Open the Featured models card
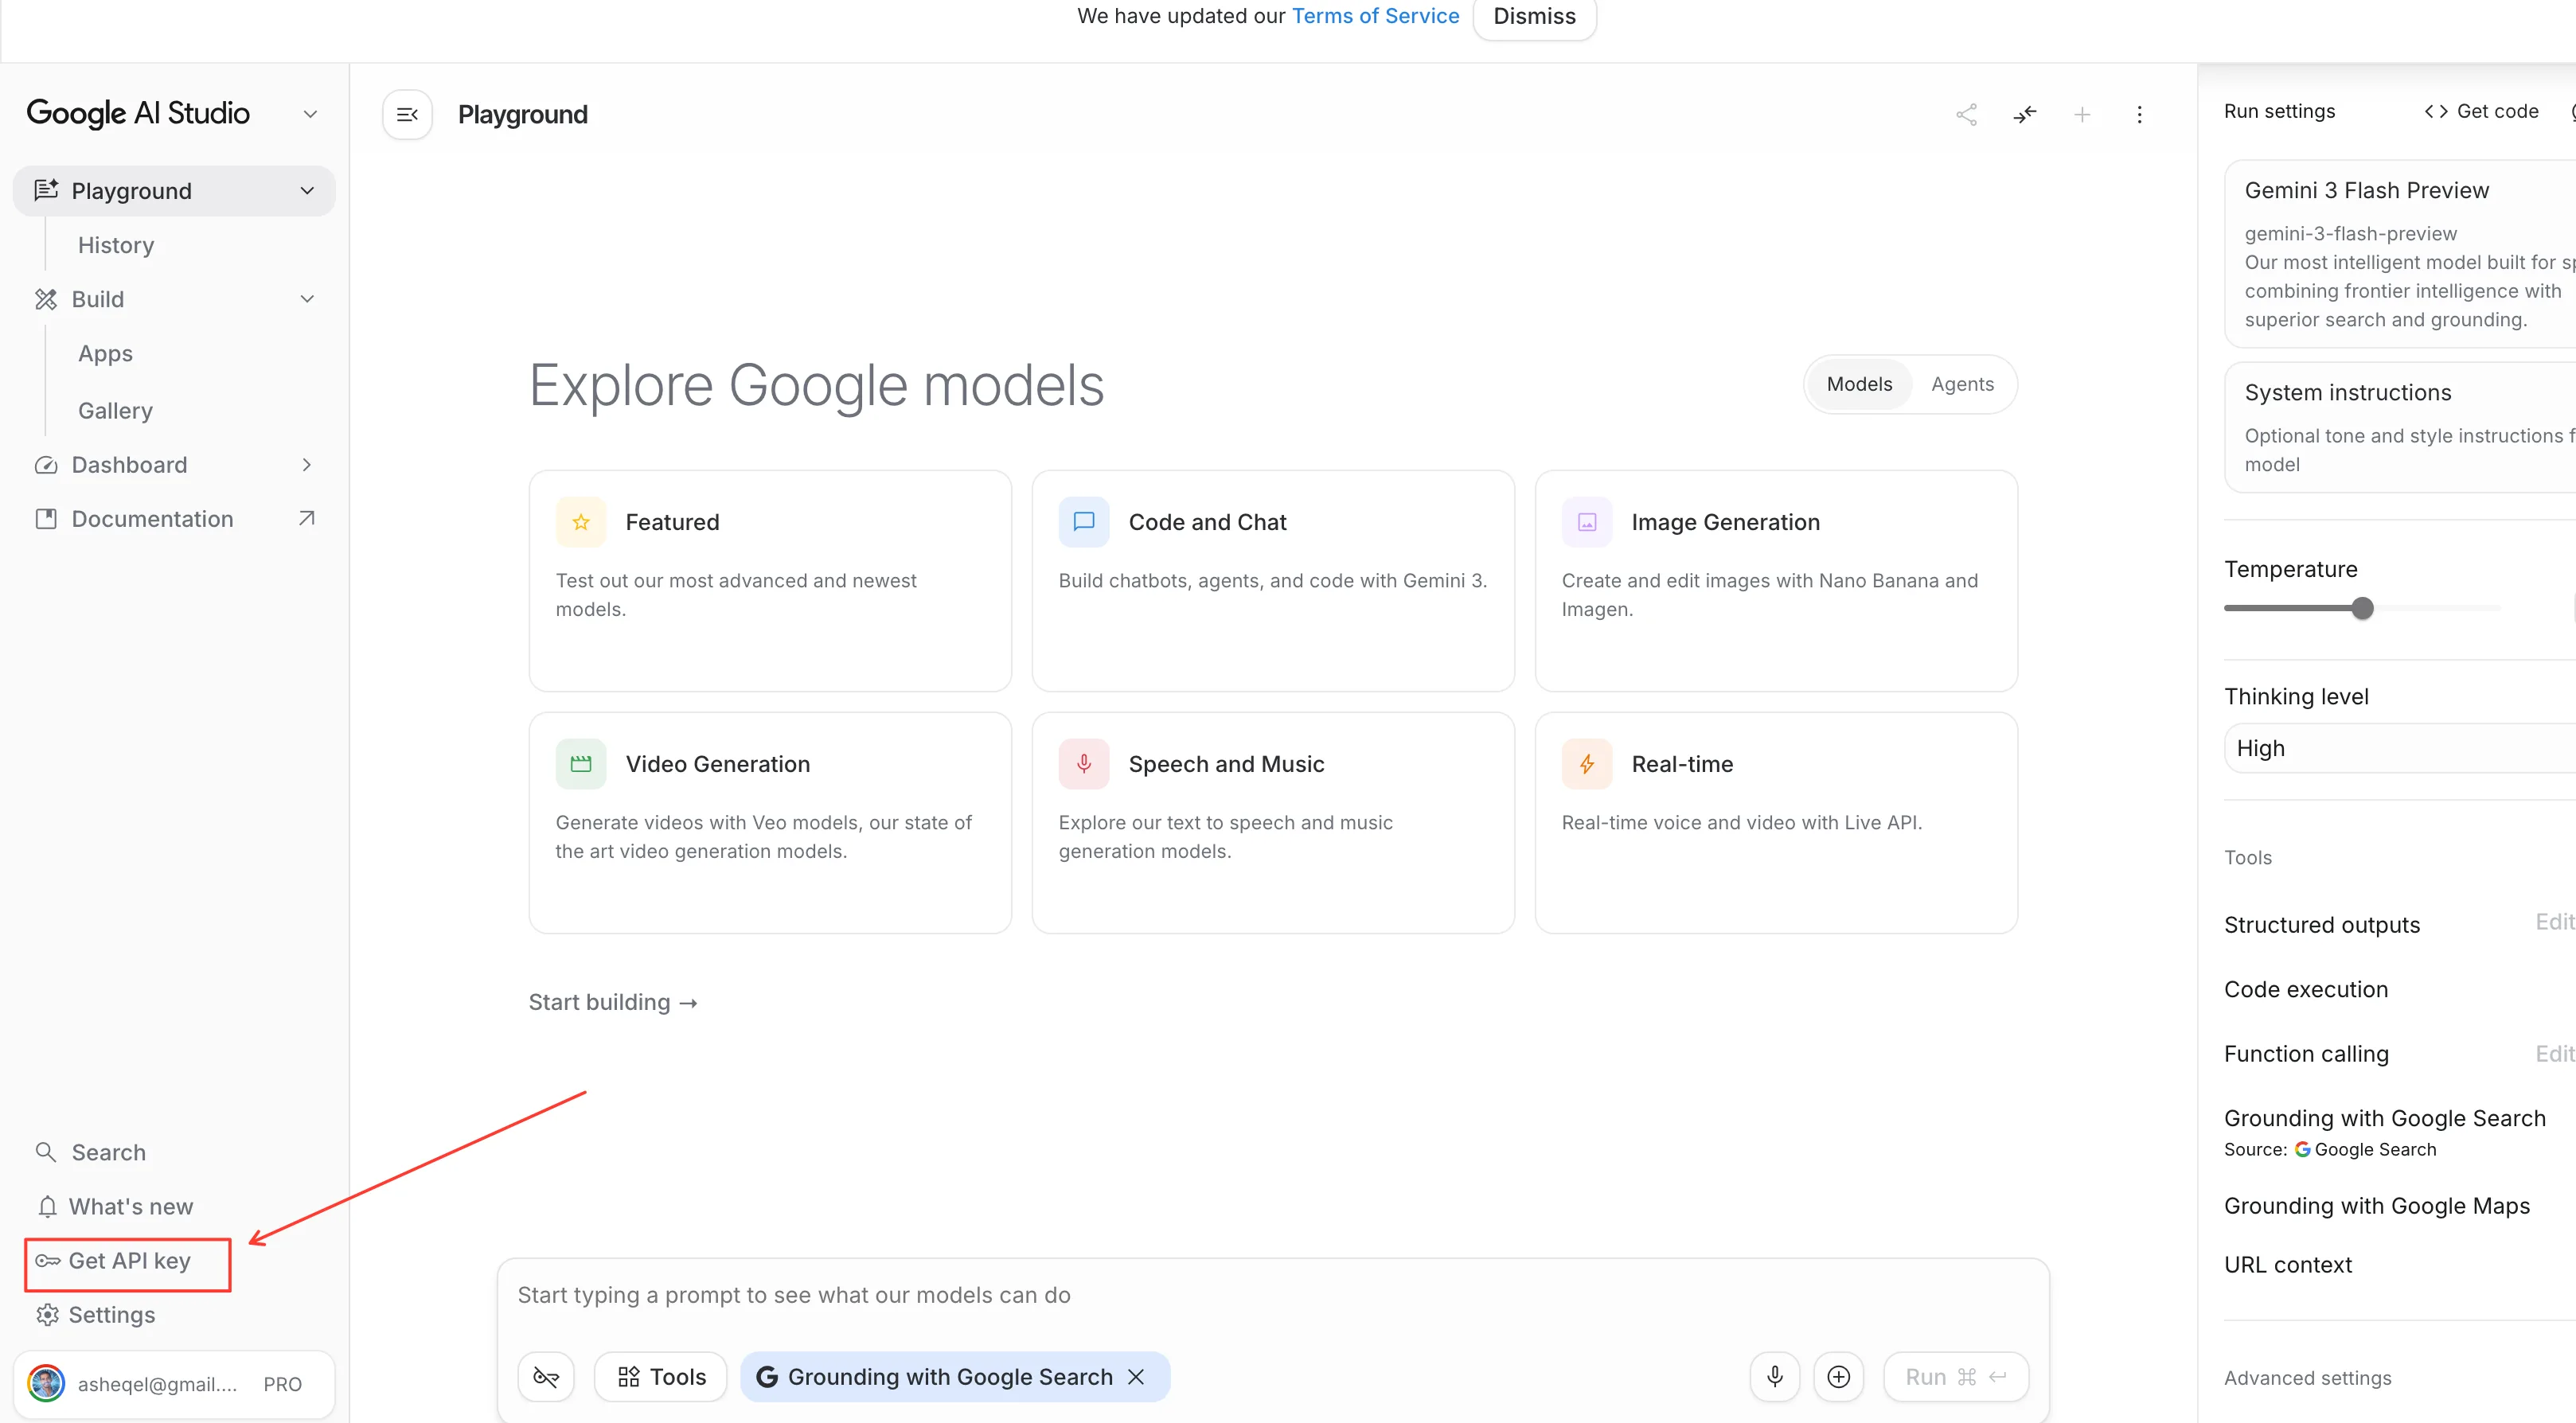 [x=770, y=581]
